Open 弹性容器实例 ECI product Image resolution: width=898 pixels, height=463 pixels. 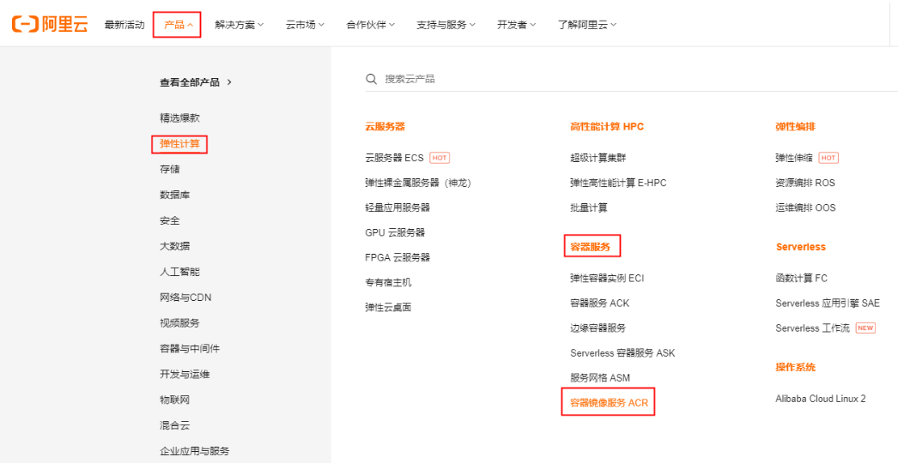(x=608, y=278)
